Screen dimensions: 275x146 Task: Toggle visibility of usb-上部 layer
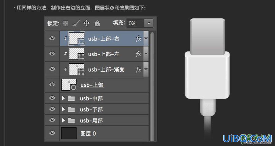52,84
